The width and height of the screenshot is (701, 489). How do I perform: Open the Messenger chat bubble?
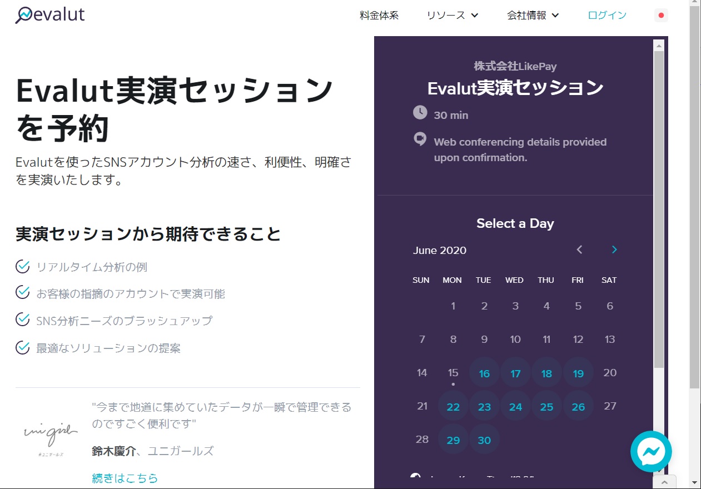(x=651, y=452)
